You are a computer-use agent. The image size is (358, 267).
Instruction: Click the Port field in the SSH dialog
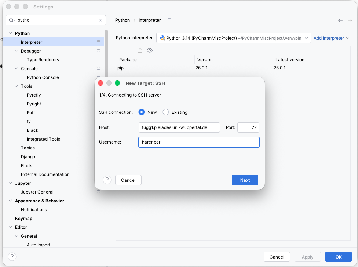248,127
